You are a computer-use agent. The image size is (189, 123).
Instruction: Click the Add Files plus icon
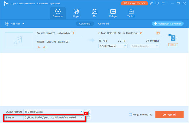click(x=7, y=24)
